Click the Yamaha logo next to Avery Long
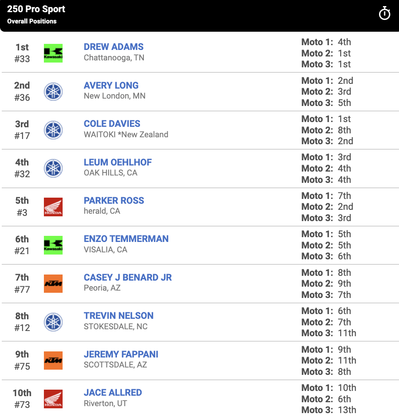 click(53, 92)
